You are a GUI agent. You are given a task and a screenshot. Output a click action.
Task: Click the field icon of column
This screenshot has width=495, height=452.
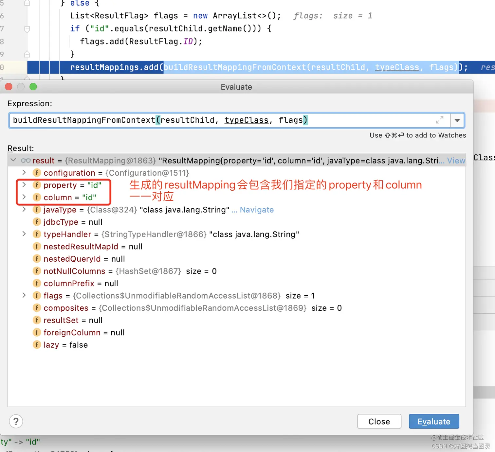pos(37,197)
